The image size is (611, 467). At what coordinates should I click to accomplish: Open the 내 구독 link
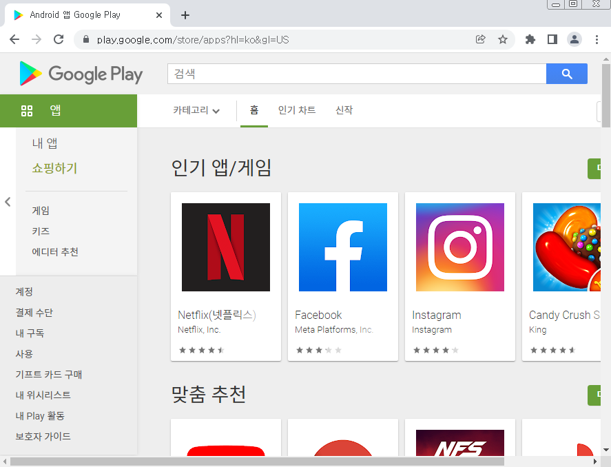(30, 333)
